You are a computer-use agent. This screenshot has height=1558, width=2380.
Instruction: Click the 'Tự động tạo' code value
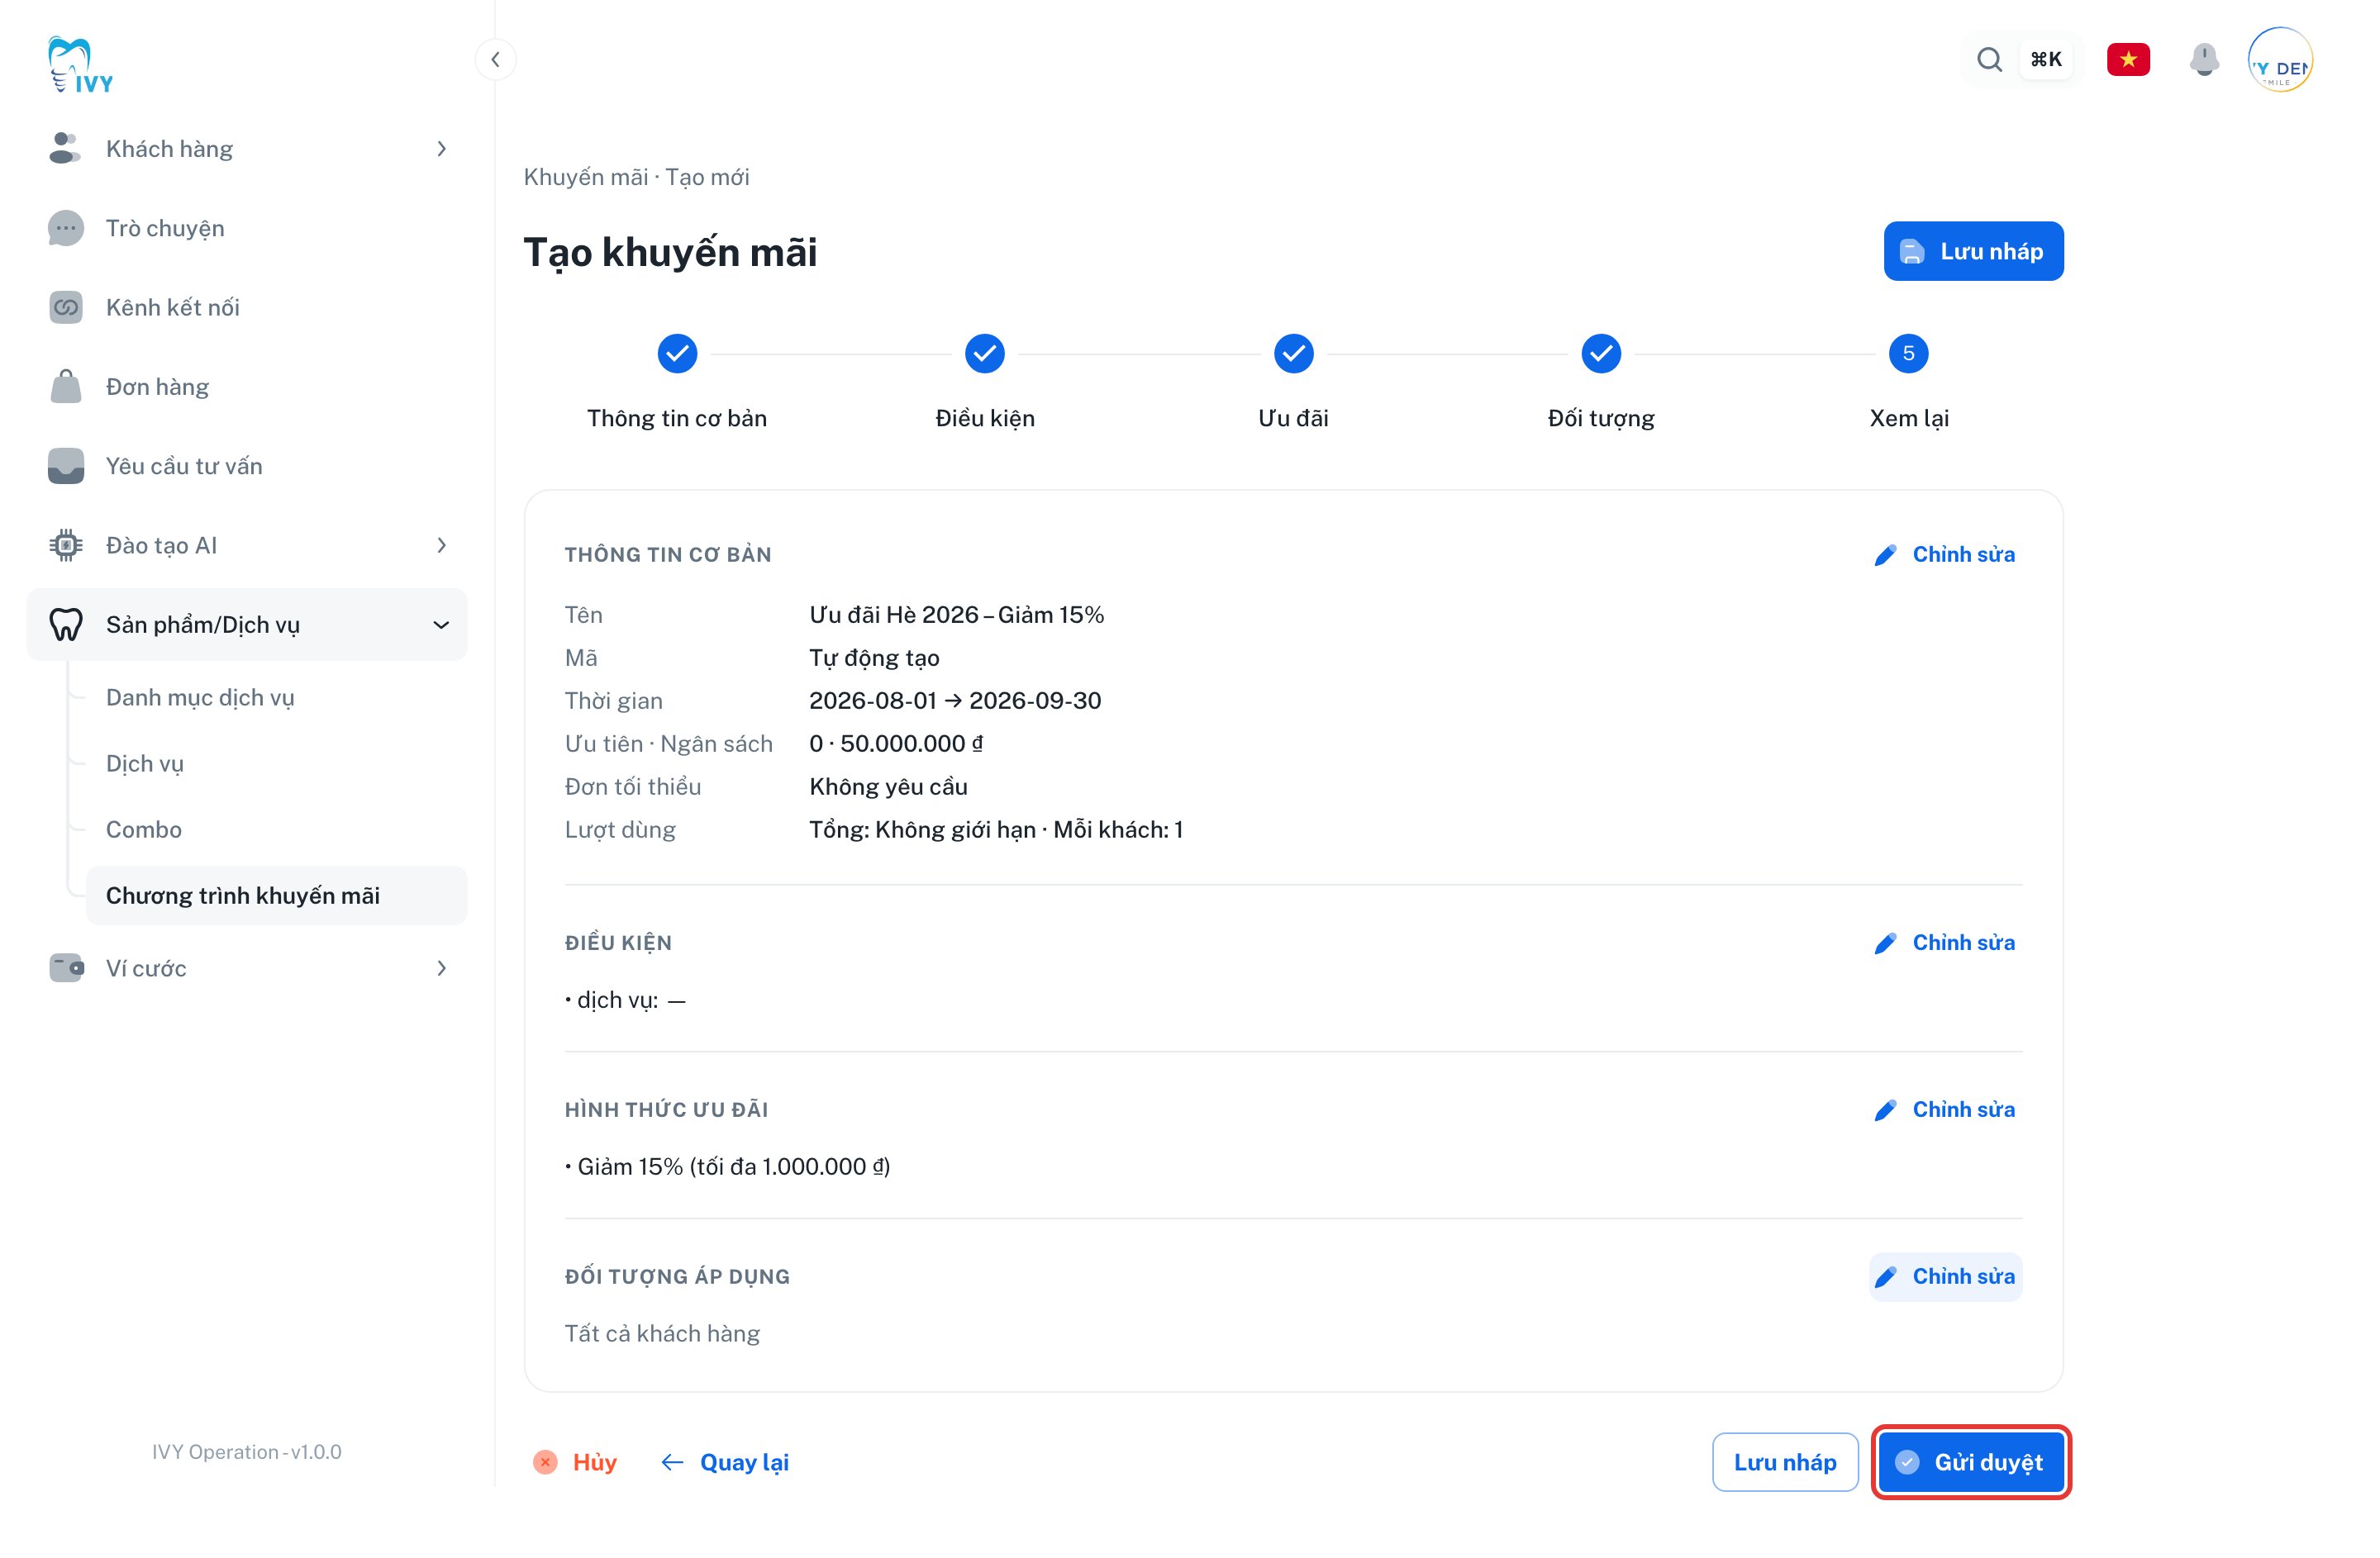pyautogui.click(x=874, y=658)
